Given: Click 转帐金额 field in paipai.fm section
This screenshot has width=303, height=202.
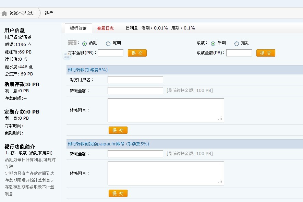Looking at the screenshot, I should coord(135,154).
